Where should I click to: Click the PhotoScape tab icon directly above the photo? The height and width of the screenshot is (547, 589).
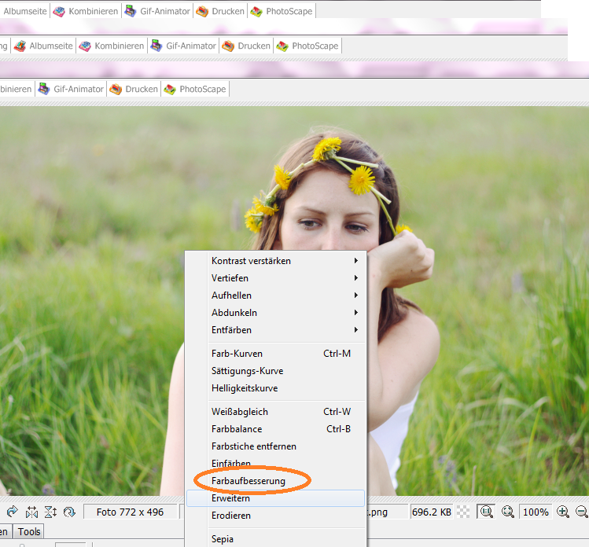coord(170,90)
